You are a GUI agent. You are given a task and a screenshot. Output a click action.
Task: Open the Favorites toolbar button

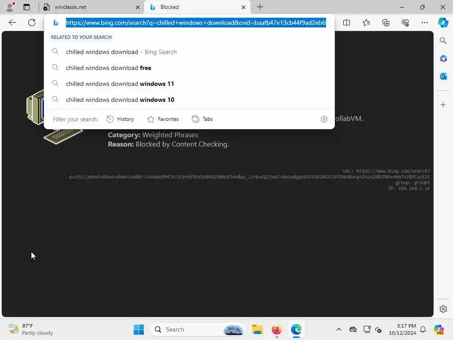click(366, 23)
